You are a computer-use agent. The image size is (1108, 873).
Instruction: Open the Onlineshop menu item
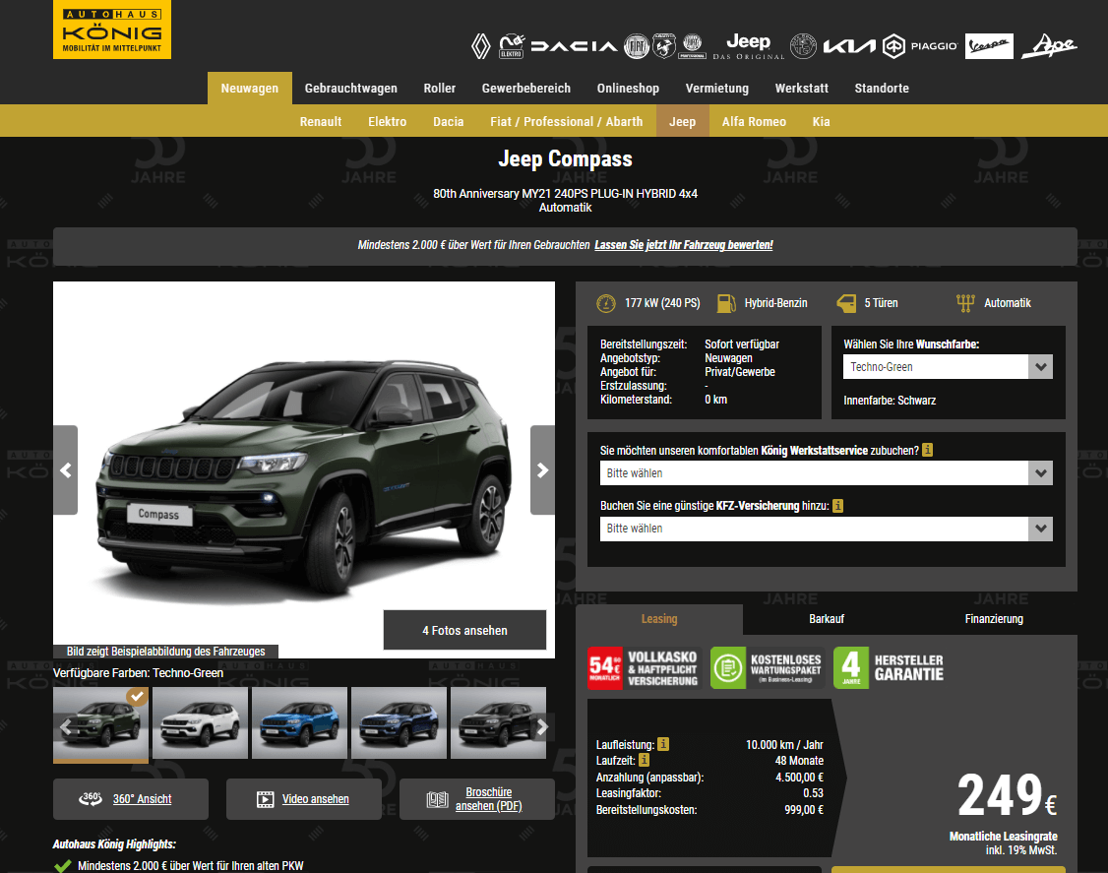pyautogui.click(x=628, y=89)
